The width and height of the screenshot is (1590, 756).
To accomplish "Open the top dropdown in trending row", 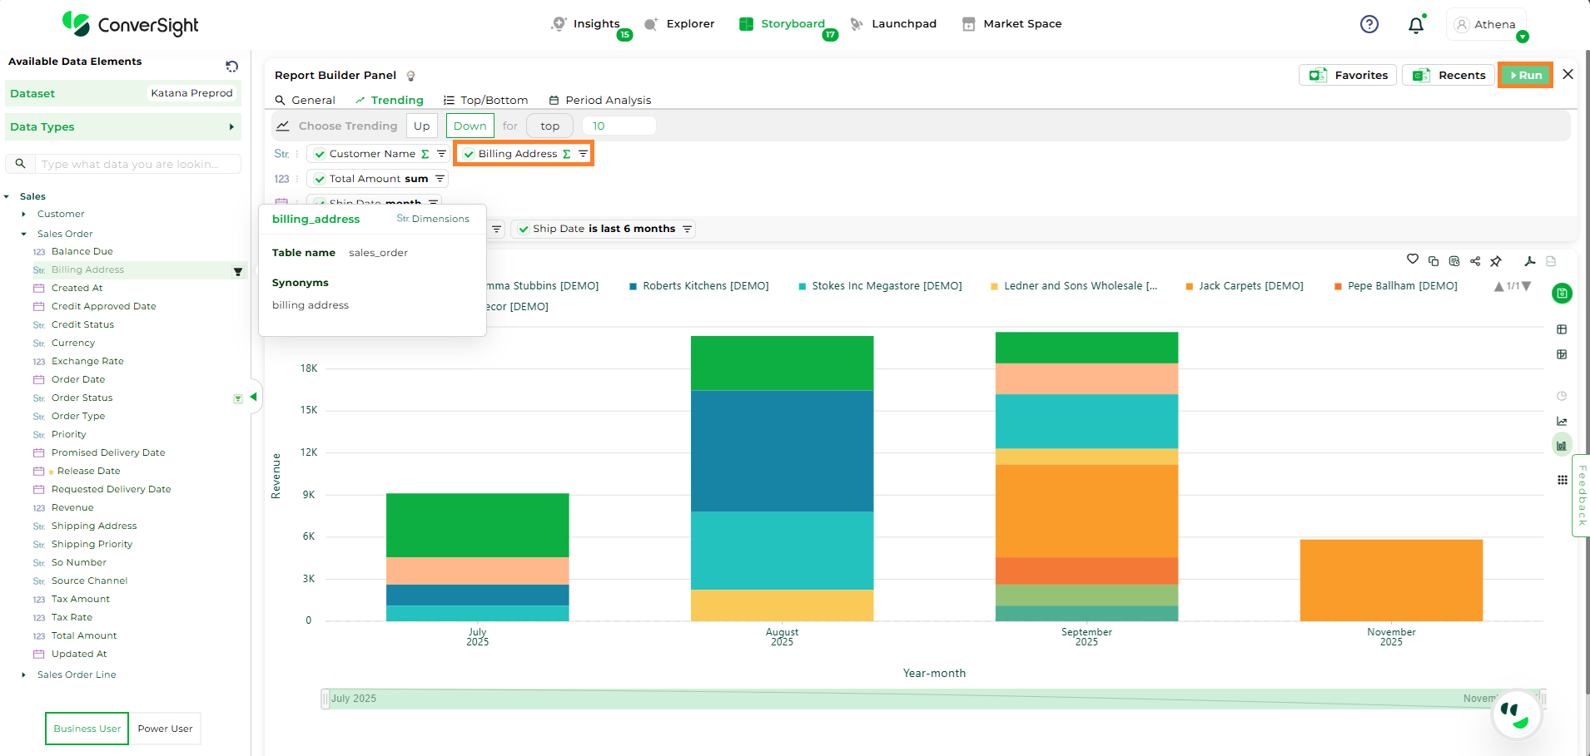I will click(x=549, y=126).
